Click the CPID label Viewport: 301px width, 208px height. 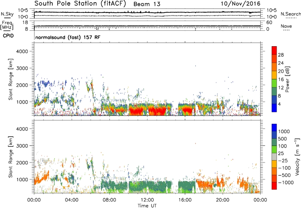[x=8, y=36]
